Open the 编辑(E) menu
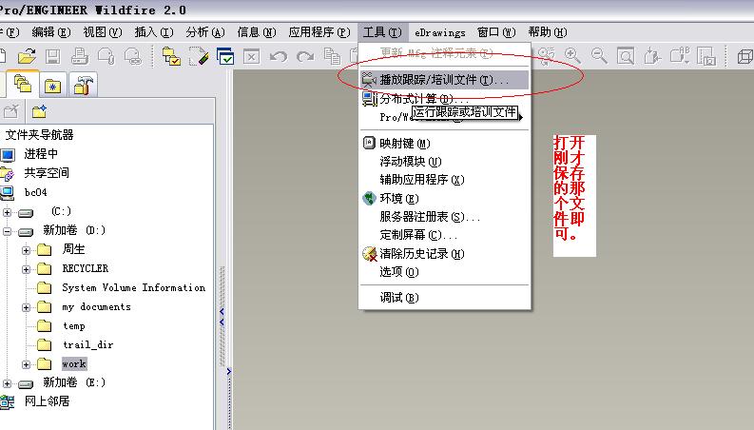 click(x=51, y=32)
